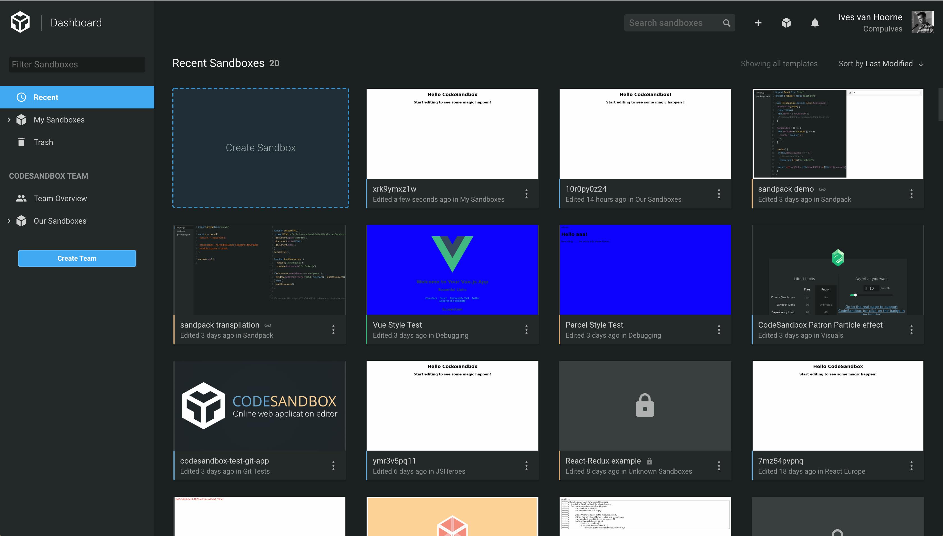Click the Recent clock icon
The width and height of the screenshot is (943, 536).
coord(21,97)
